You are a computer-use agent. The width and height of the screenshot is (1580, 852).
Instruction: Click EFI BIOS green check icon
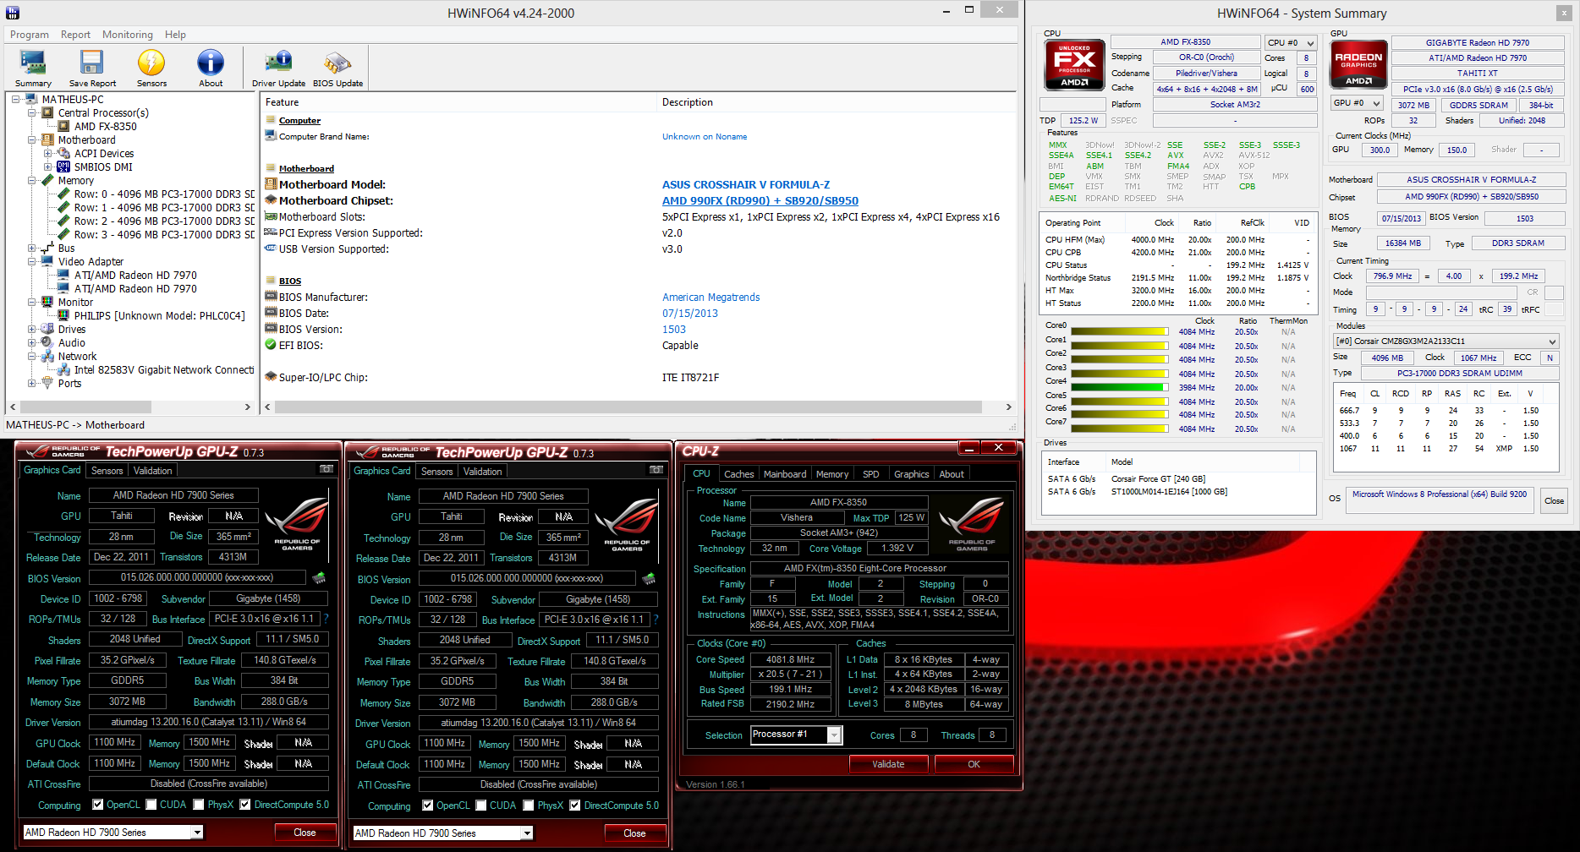click(271, 345)
